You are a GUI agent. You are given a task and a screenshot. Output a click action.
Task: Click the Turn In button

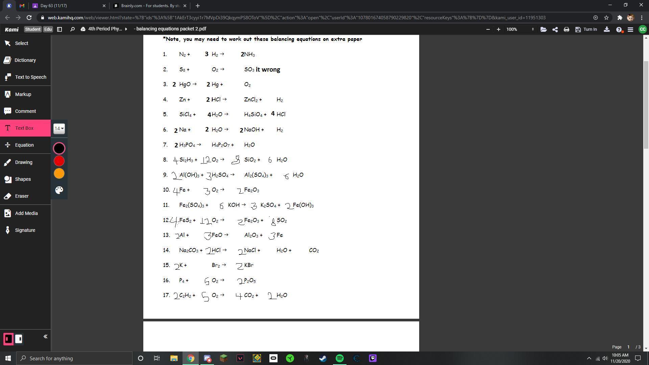[586, 29]
